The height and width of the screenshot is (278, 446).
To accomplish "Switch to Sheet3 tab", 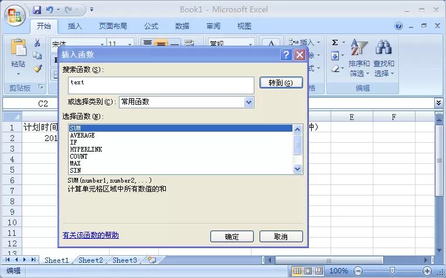I will coord(125,260).
